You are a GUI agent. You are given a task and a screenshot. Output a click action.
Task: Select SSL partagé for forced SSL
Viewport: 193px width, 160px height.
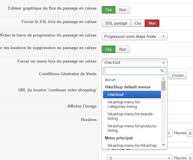click(x=116, y=23)
